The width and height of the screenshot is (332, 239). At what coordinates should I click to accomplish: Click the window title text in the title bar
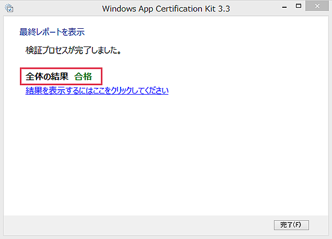(165, 9)
